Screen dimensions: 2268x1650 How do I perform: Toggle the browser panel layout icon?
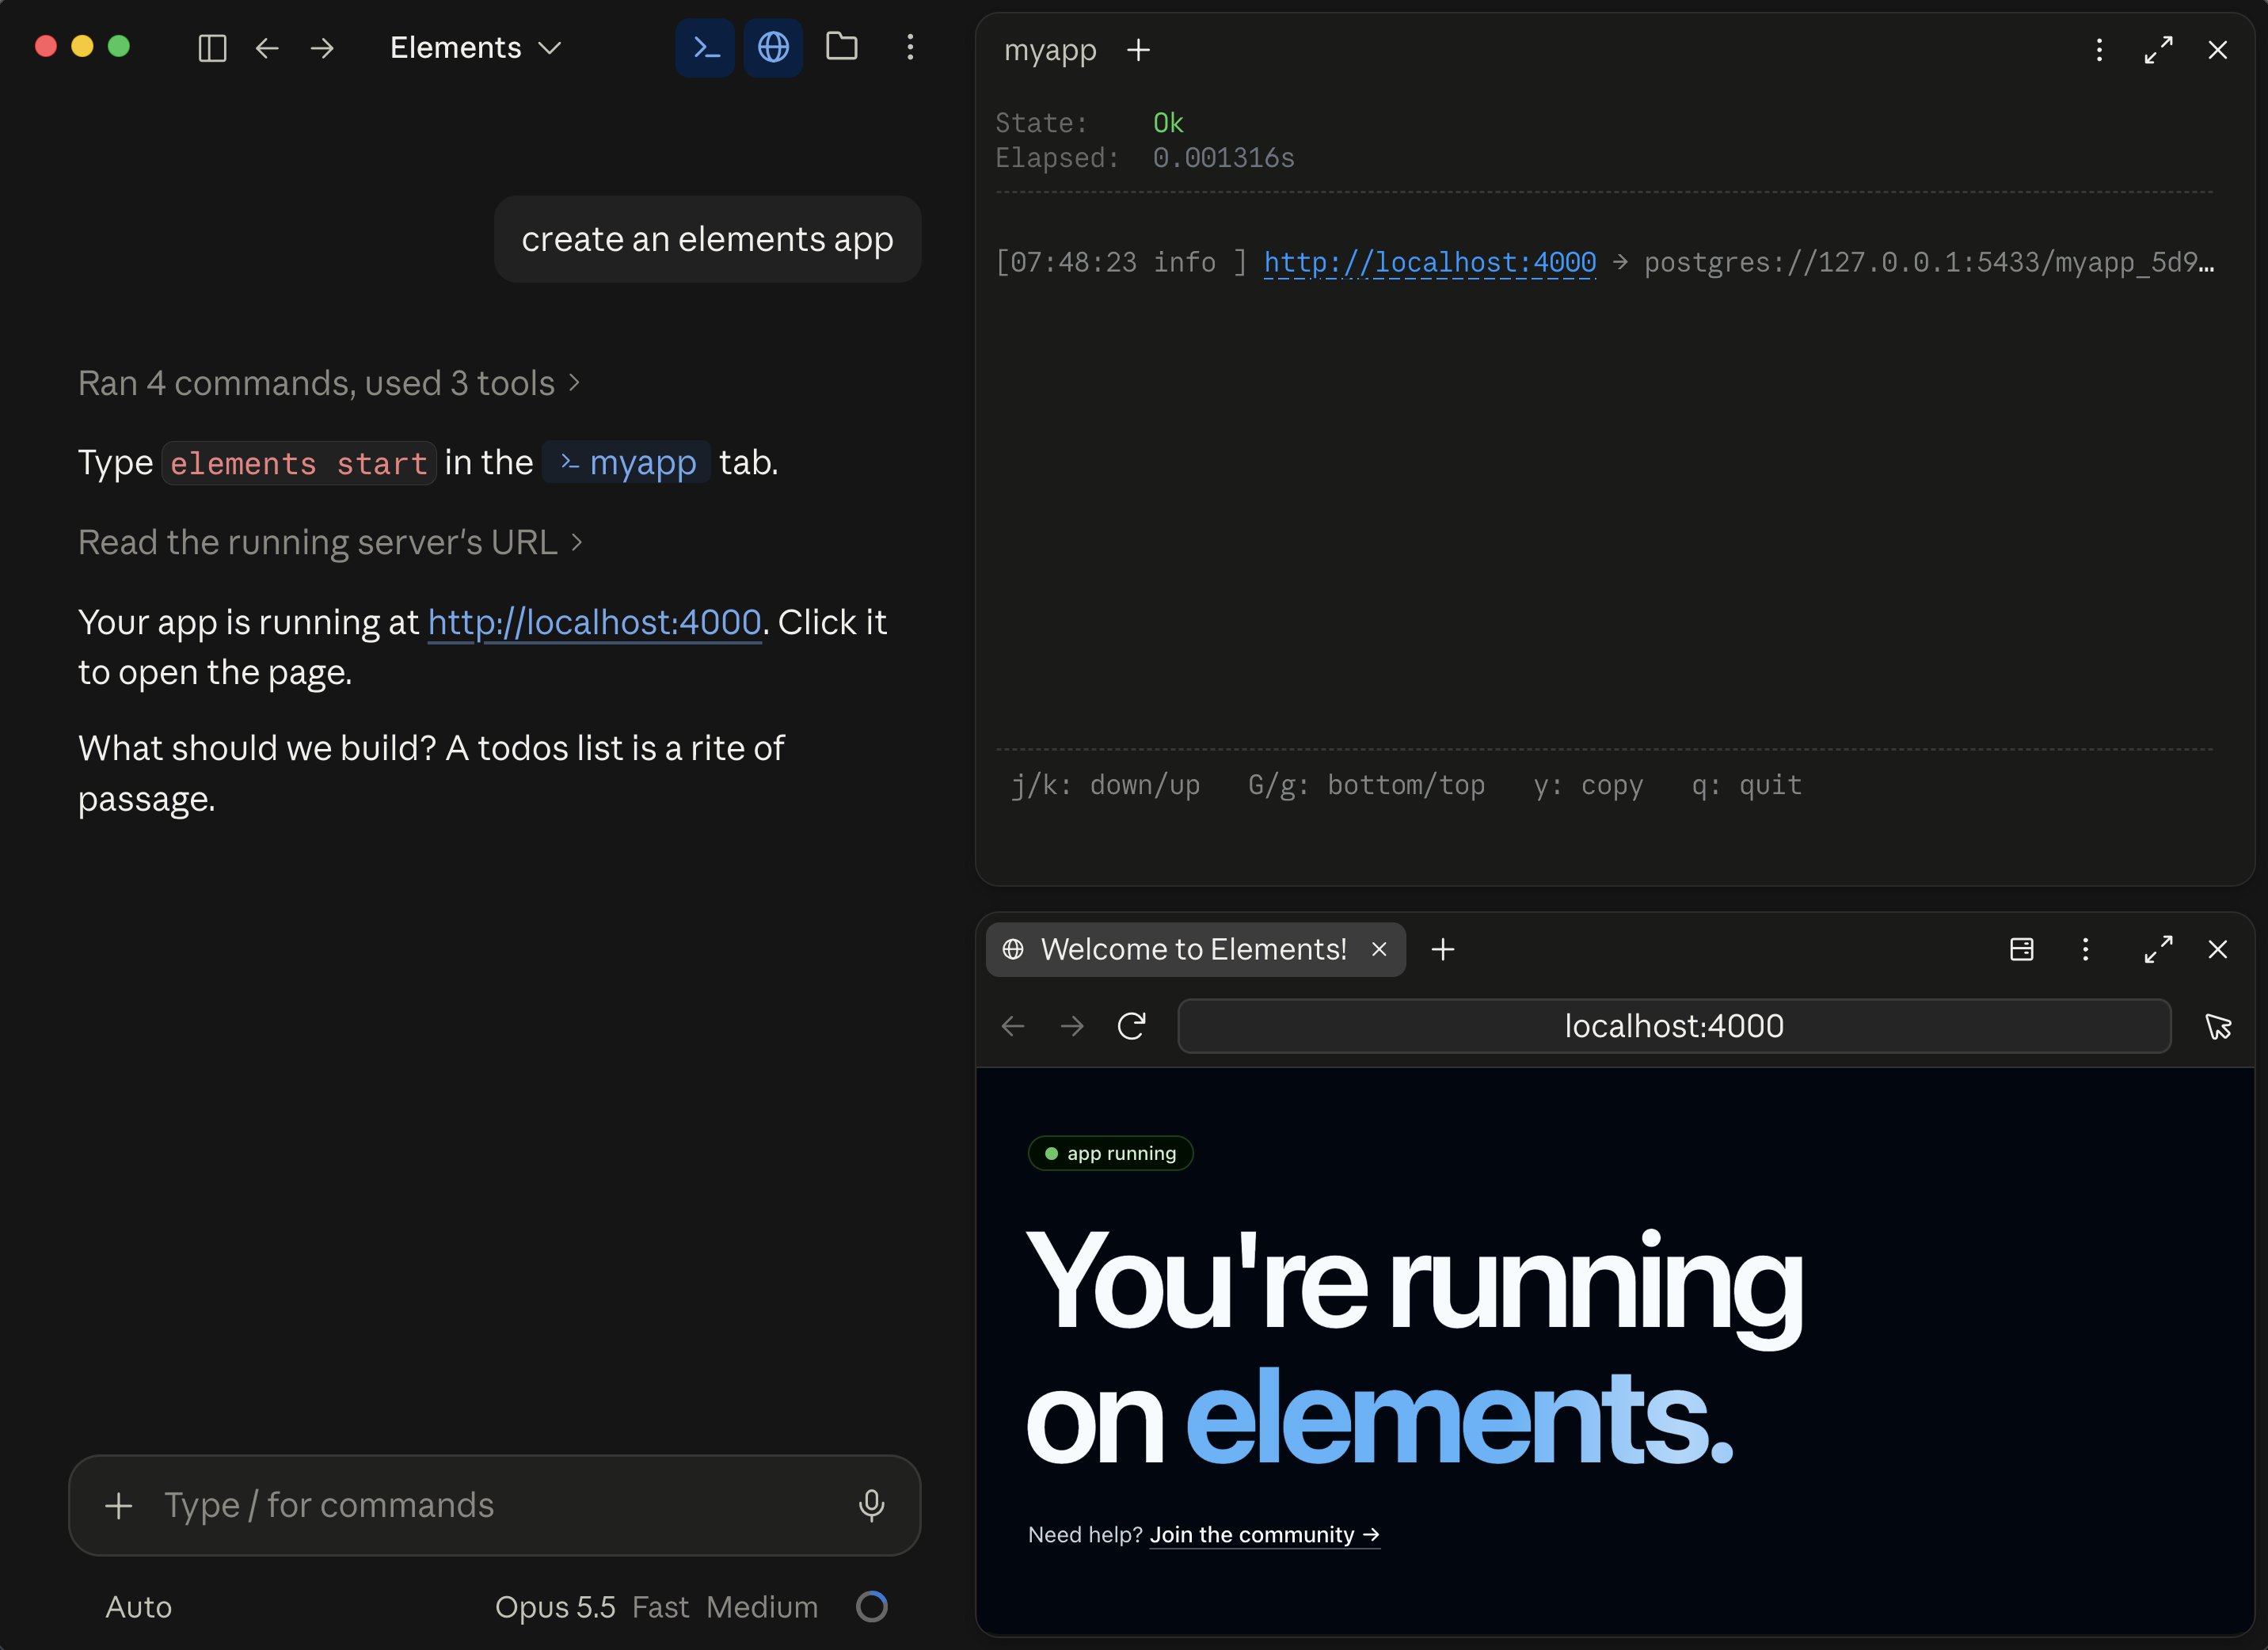pyautogui.click(x=2021, y=949)
